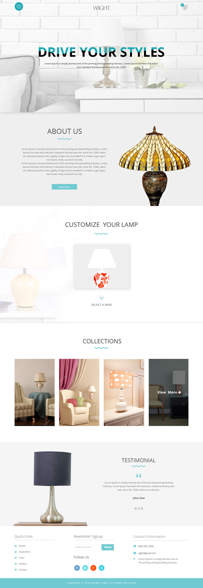
Task: Open the shopping cart icon
Action: (185, 7)
